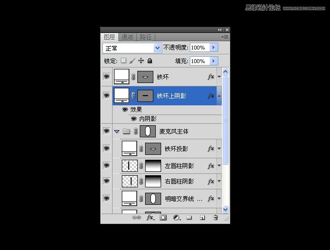Expand effects list of 左圆柱阴影 layer
The height and width of the screenshot is (250, 330).
219,166
